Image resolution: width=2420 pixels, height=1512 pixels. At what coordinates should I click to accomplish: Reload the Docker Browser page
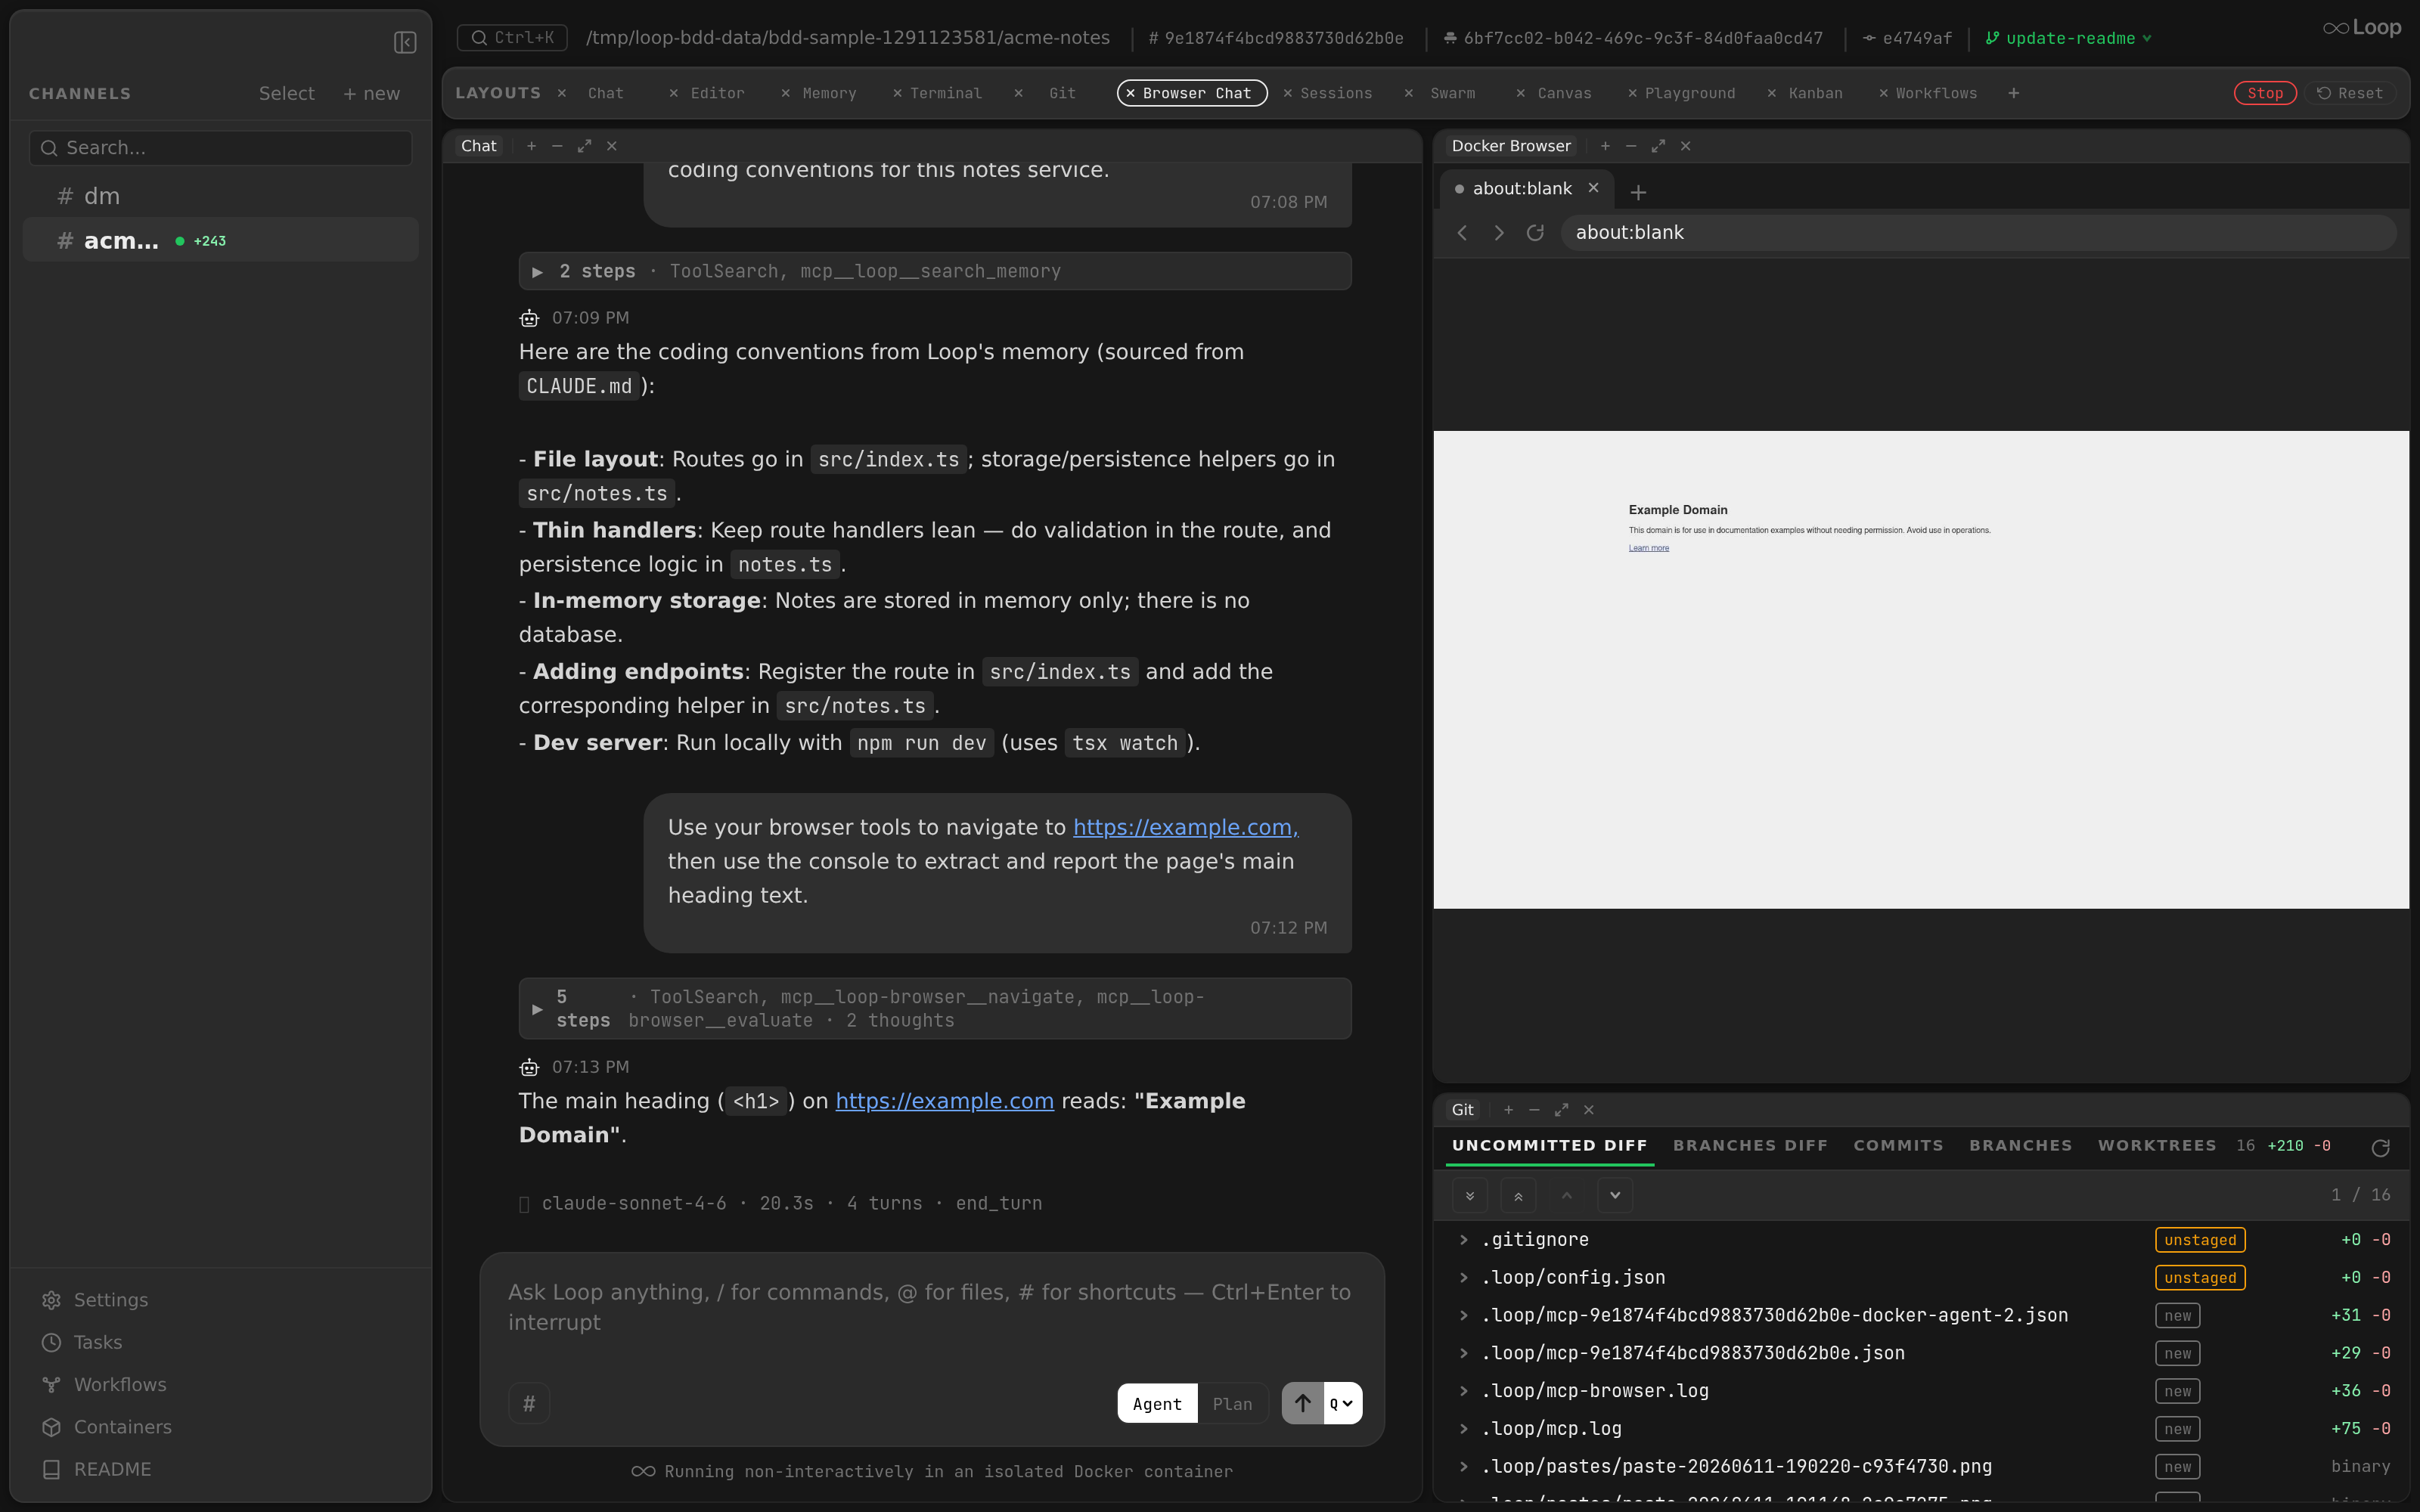(x=1535, y=233)
